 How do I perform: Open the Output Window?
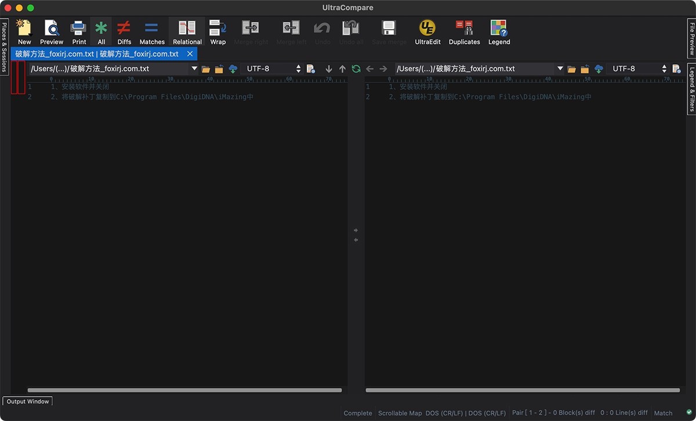[27, 401]
